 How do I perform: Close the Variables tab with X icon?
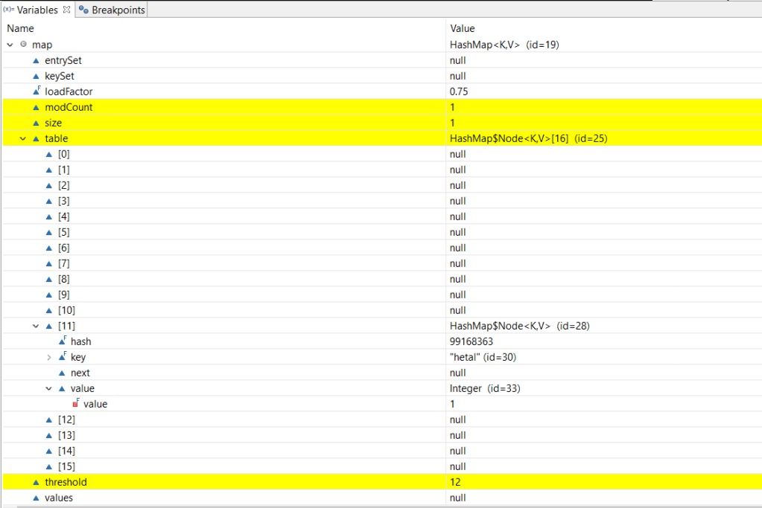(x=66, y=10)
